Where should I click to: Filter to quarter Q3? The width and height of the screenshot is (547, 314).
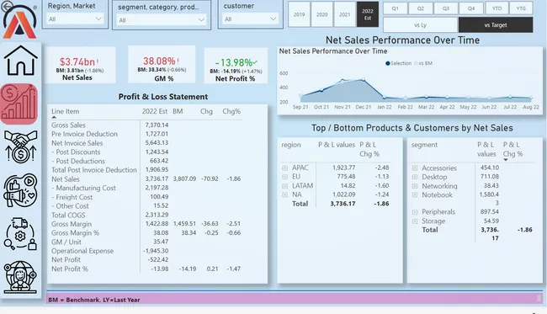(x=446, y=8)
